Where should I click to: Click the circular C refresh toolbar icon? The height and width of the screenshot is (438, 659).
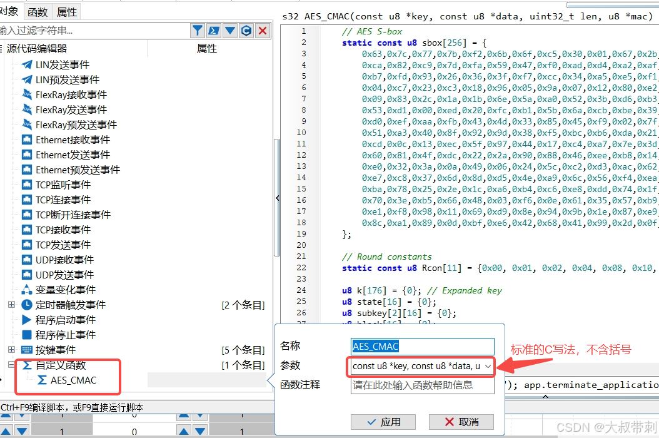pyautogui.click(x=246, y=30)
